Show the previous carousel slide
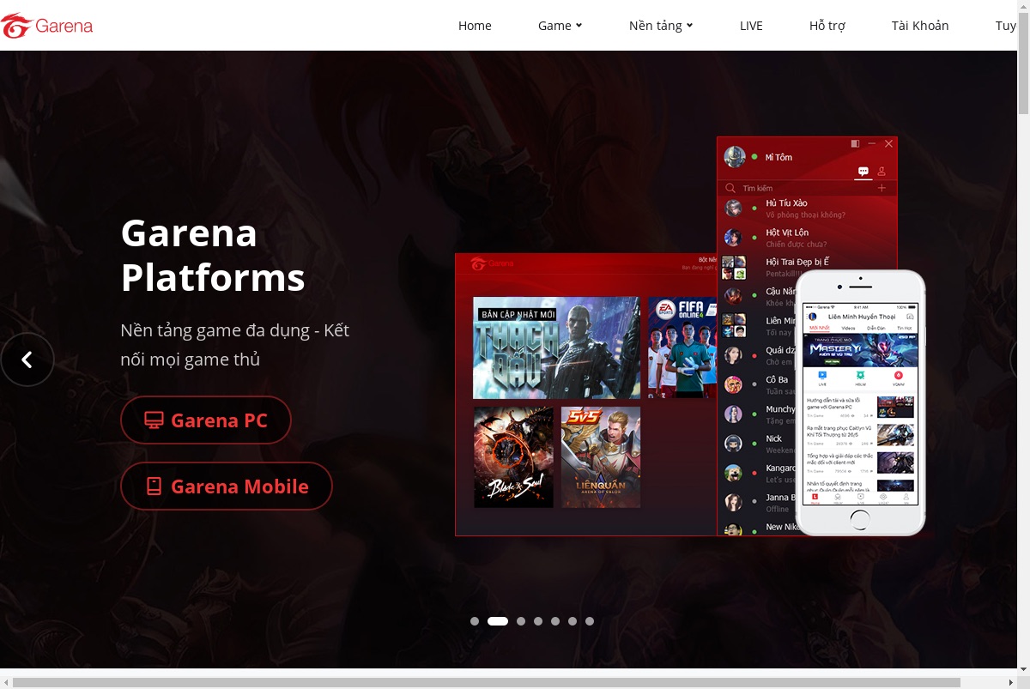The height and width of the screenshot is (689, 1030). [x=27, y=360]
